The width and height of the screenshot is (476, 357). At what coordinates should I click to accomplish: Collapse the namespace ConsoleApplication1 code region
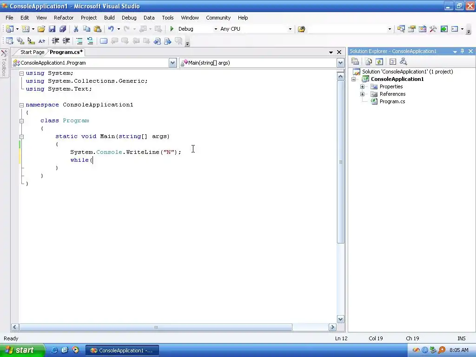pyautogui.click(x=21, y=105)
